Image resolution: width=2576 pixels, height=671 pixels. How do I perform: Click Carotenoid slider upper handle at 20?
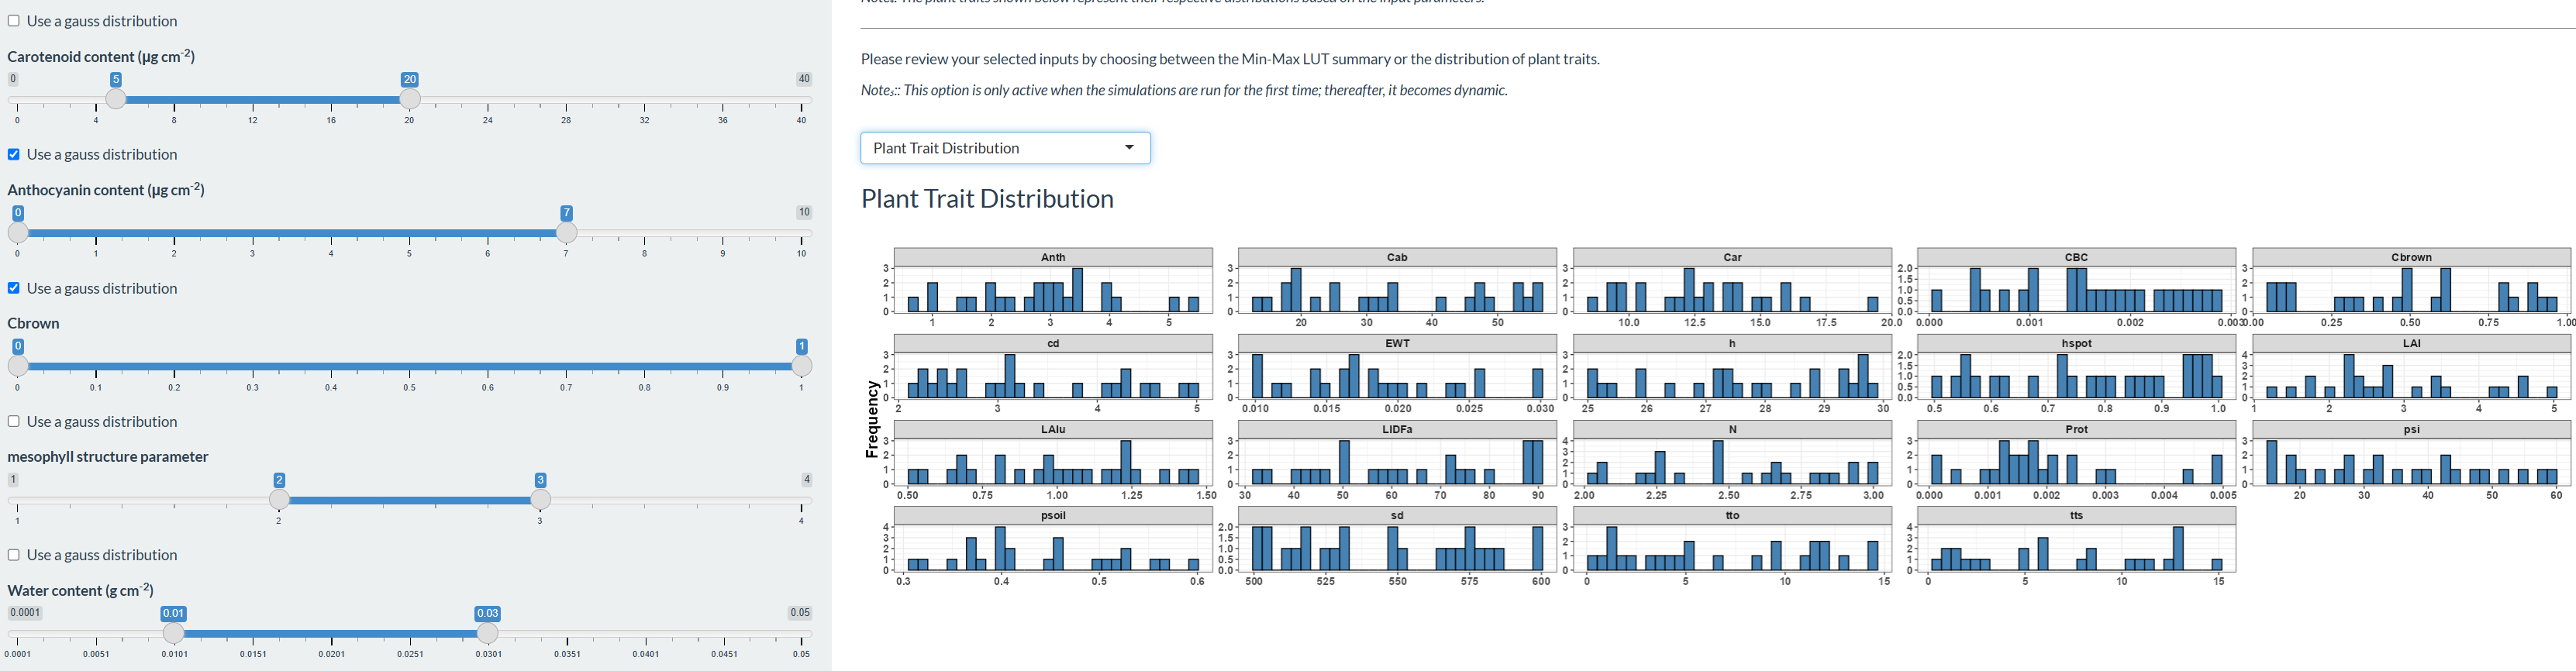tap(410, 99)
